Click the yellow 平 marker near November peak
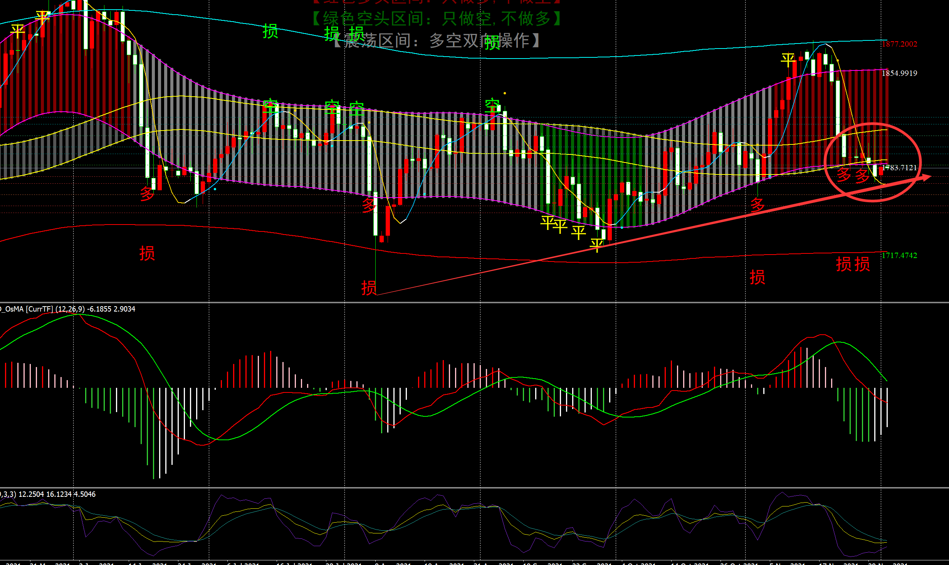 [x=788, y=60]
